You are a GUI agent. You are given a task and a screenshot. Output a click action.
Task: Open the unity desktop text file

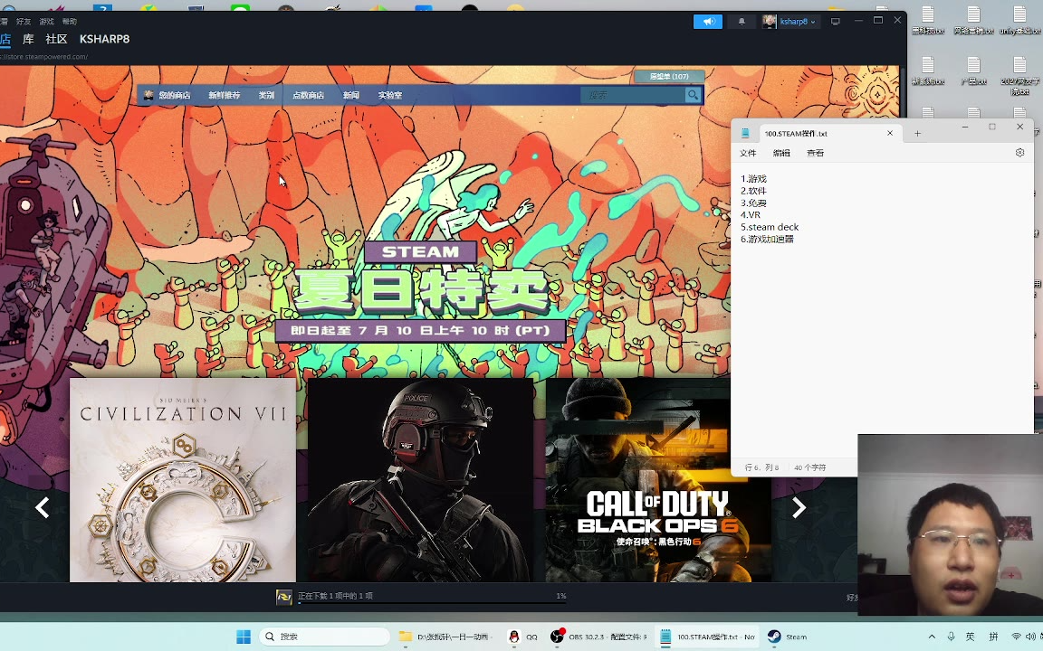pos(1019,20)
